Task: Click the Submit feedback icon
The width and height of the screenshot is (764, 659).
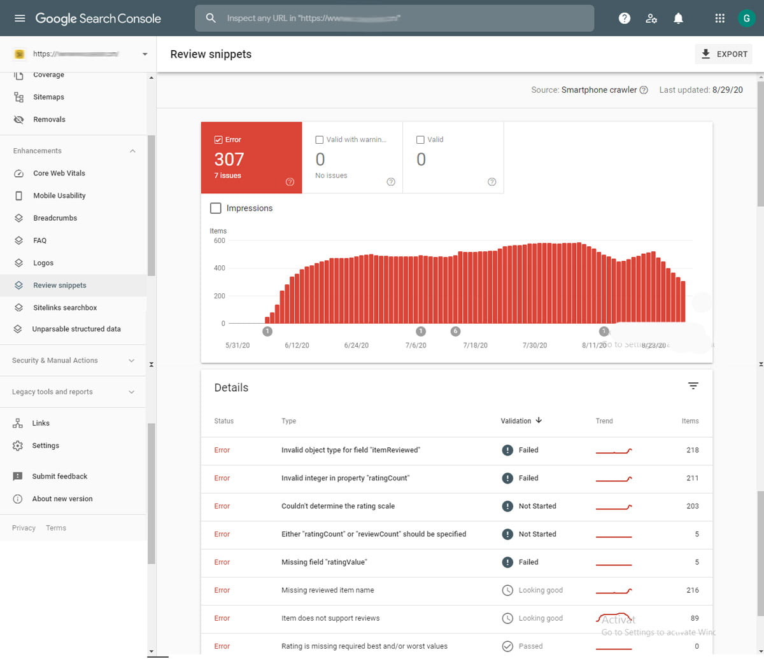Action: [18, 476]
